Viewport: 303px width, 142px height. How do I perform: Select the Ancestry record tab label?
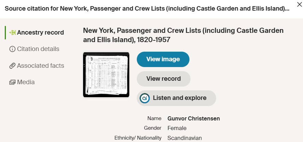click(x=40, y=33)
